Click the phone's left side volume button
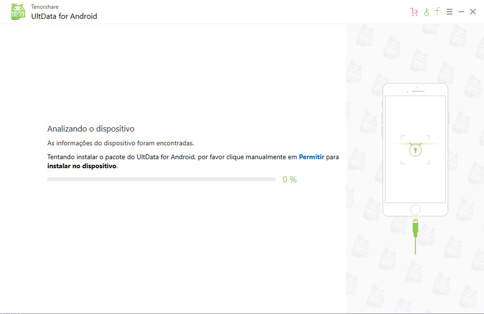Image resolution: width=484 pixels, height=314 pixels. pos(382,118)
